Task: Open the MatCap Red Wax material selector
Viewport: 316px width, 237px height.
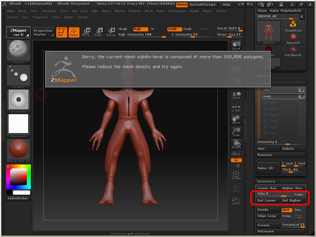Action: 19,151
